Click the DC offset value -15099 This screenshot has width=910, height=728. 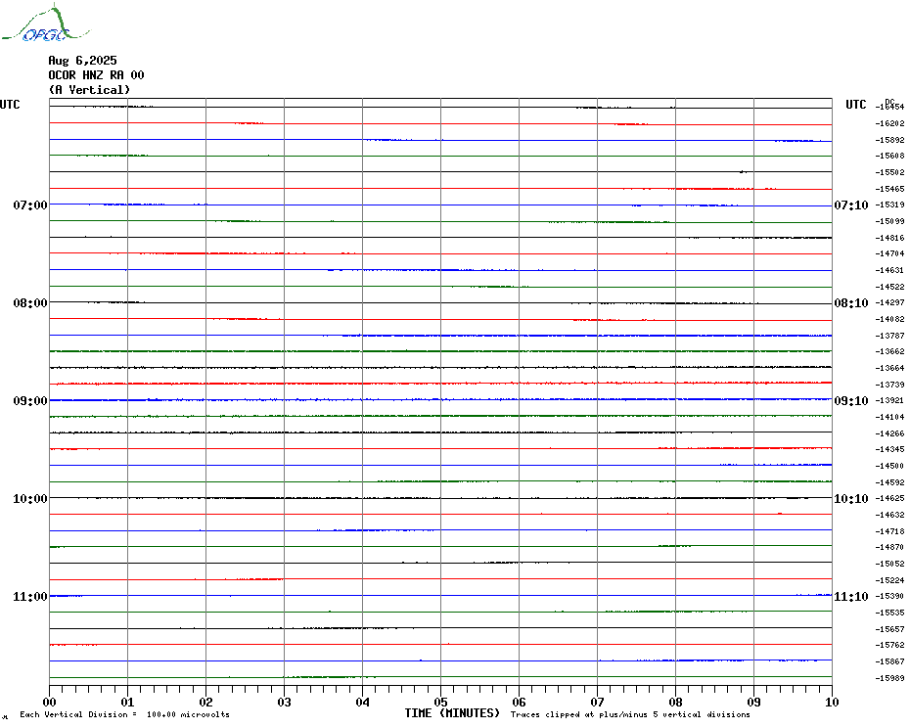(x=889, y=221)
